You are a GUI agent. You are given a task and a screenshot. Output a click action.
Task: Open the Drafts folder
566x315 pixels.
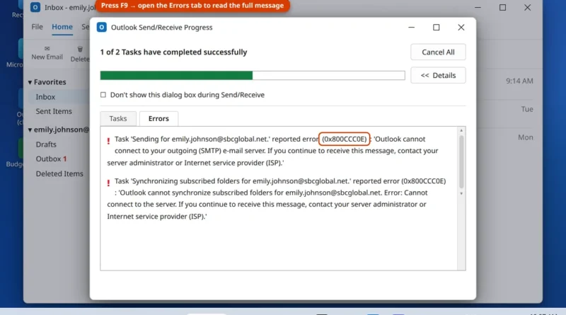(x=46, y=144)
